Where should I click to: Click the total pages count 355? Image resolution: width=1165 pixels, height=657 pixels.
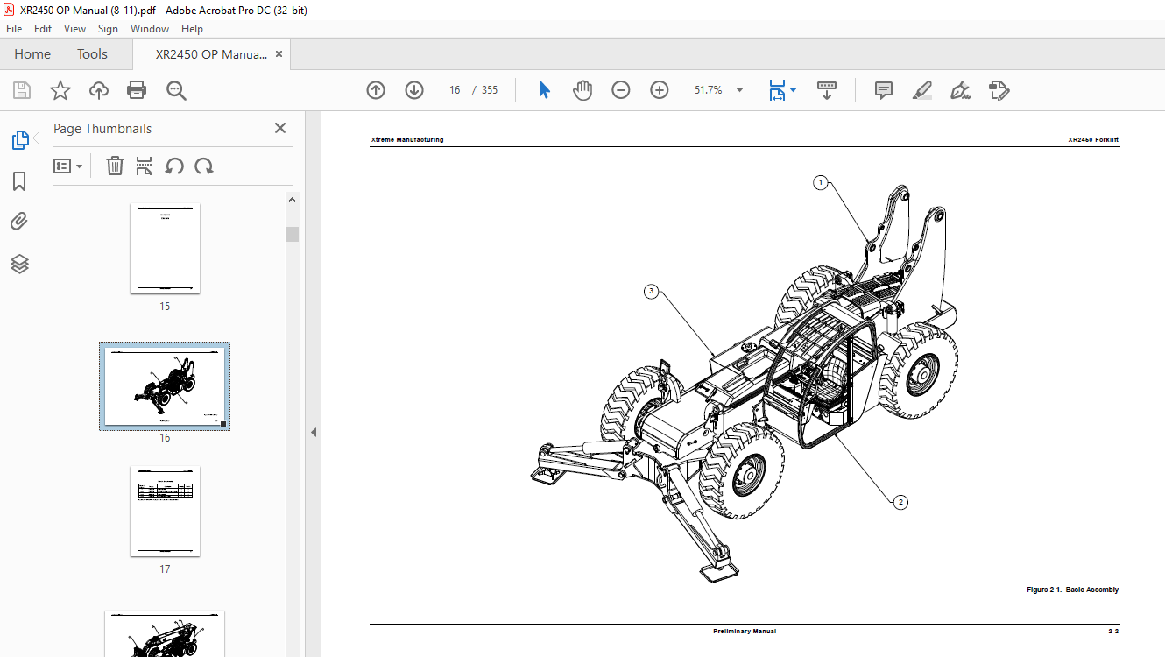point(490,90)
